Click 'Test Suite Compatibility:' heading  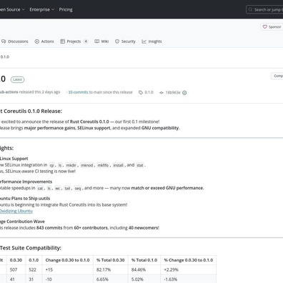pos(31,248)
